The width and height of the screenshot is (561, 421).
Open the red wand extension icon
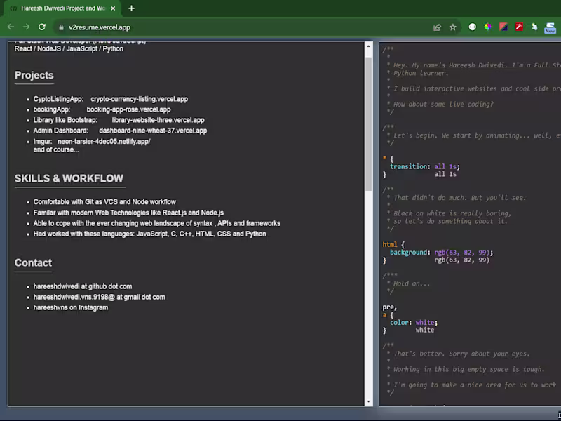pyautogui.click(x=519, y=27)
